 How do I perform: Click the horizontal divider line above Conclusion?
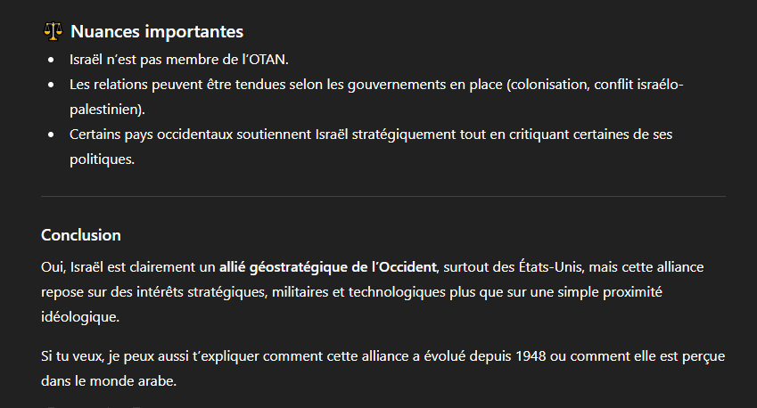coord(383,196)
